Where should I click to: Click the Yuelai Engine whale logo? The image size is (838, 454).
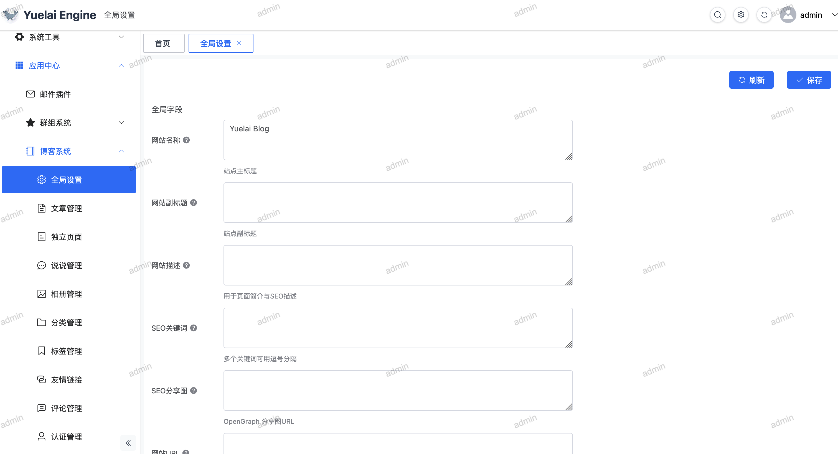coord(11,15)
